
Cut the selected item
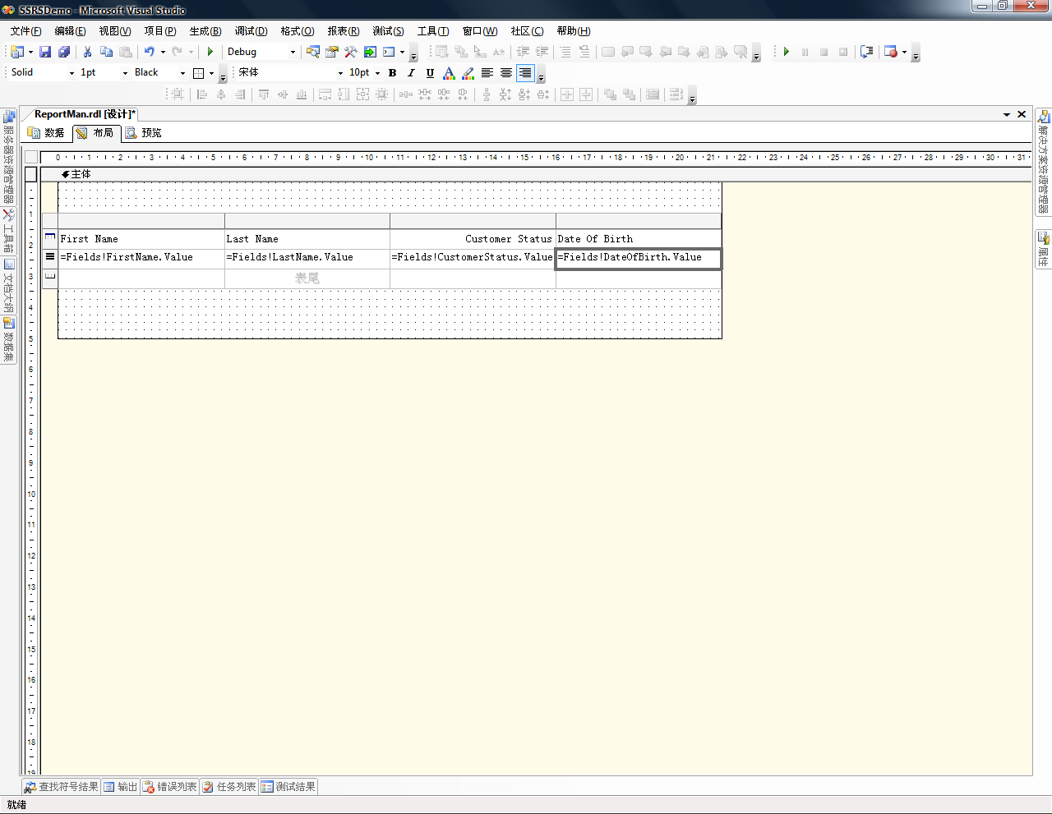(x=87, y=52)
